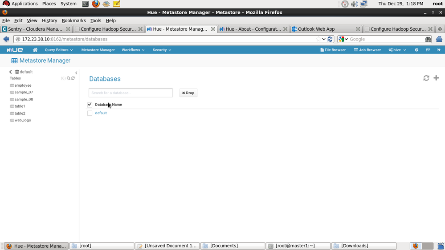Image resolution: width=445 pixels, height=250 pixels.
Task: Click the search binoculars icon
Action: pos(428,39)
